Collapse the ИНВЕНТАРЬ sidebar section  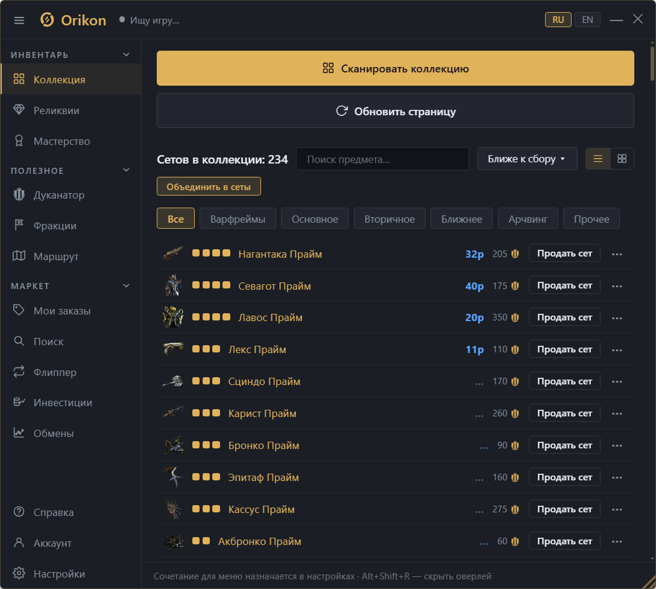tap(127, 55)
